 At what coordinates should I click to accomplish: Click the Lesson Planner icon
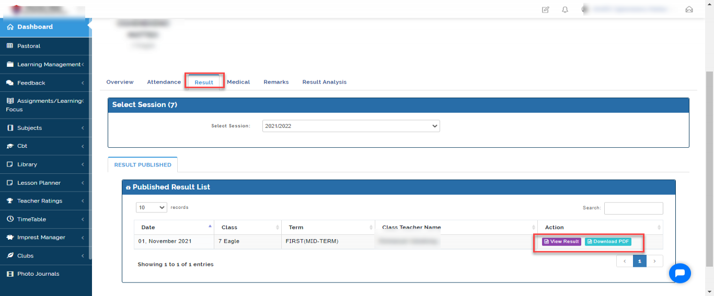coord(10,183)
